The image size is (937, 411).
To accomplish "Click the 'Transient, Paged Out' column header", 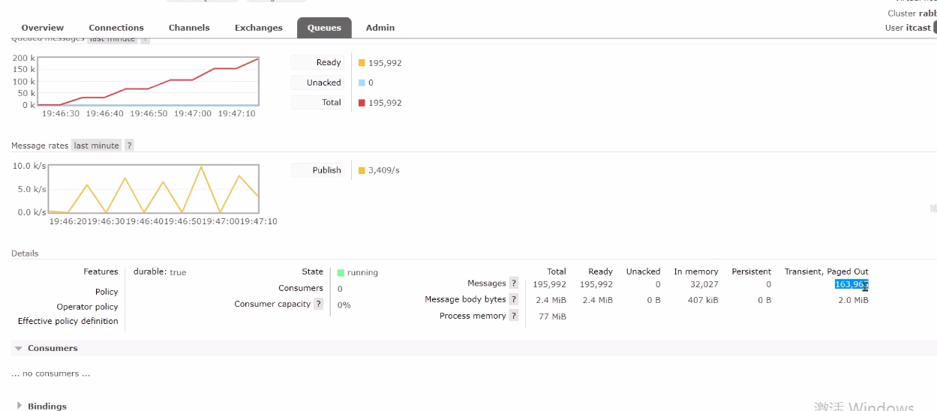I will click(x=827, y=271).
